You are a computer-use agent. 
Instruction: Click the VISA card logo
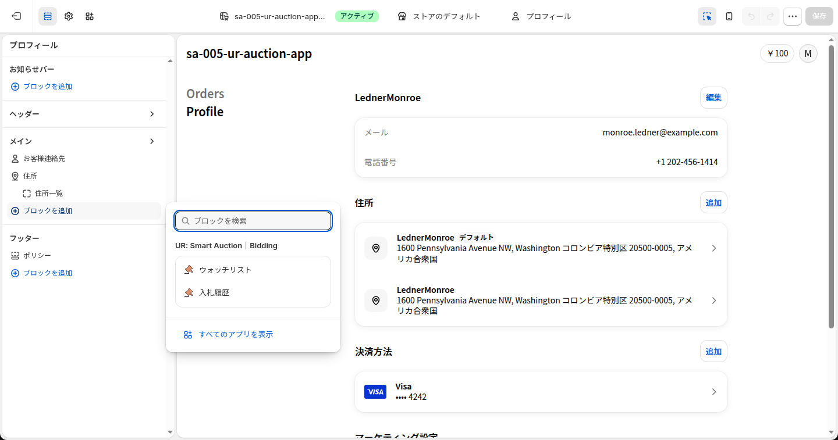click(x=375, y=392)
